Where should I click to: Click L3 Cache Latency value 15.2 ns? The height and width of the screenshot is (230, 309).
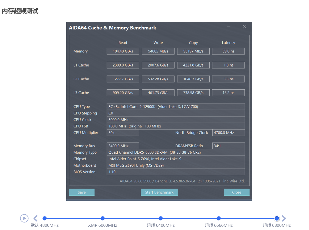[x=228, y=93]
